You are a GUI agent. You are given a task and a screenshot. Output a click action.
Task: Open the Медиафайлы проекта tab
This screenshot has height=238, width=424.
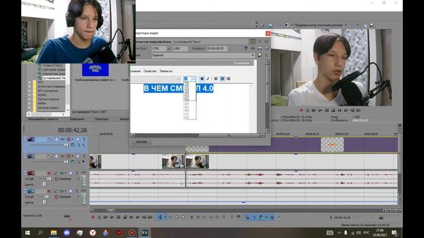pos(43,119)
